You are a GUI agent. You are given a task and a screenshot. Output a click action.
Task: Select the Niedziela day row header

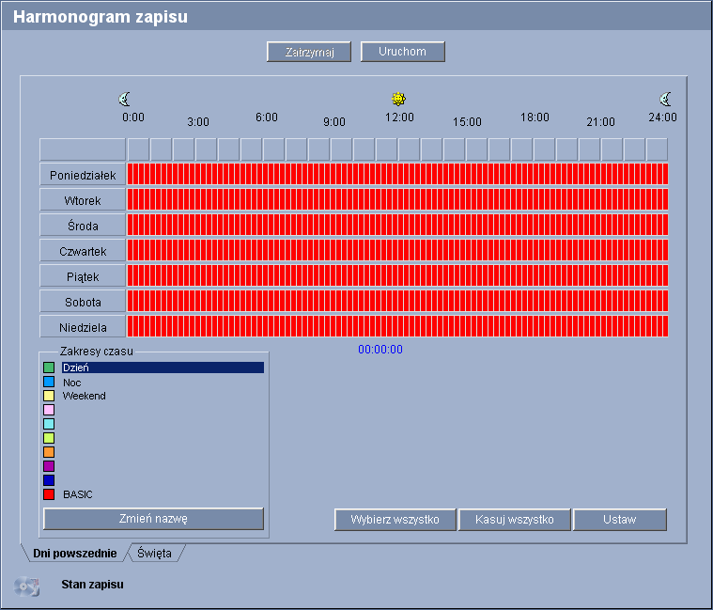[83, 327]
